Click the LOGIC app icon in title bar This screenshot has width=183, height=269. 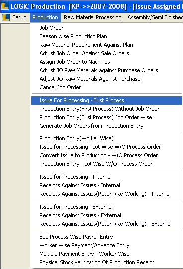(x=5, y=6)
